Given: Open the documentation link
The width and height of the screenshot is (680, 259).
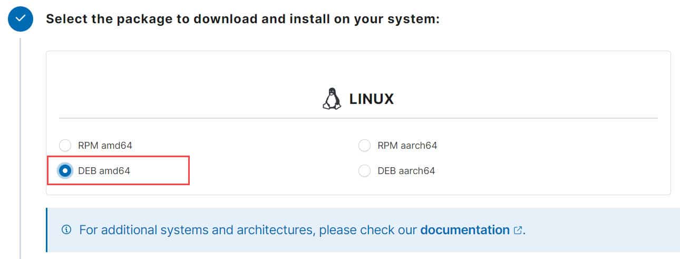Looking at the screenshot, I should coord(465,230).
